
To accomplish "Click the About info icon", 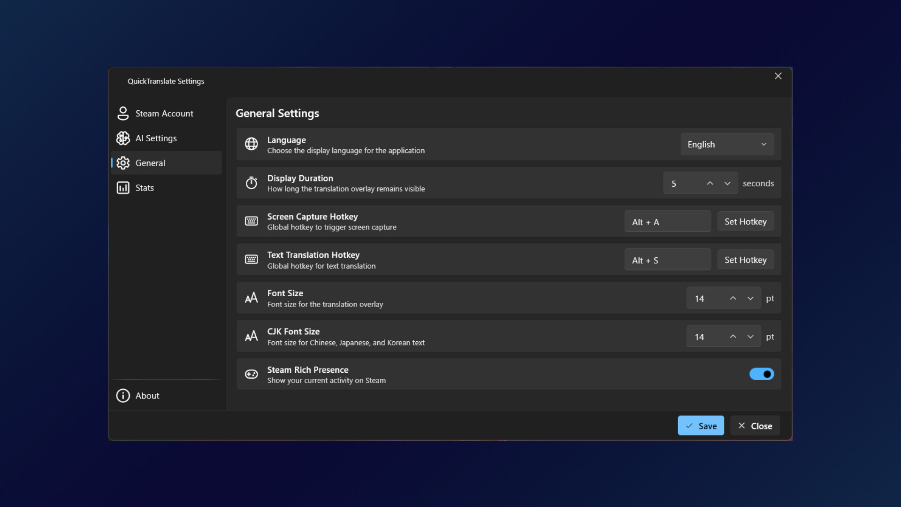I will tap(123, 396).
